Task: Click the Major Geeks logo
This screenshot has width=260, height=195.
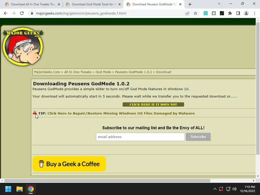Action: (23, 46)
